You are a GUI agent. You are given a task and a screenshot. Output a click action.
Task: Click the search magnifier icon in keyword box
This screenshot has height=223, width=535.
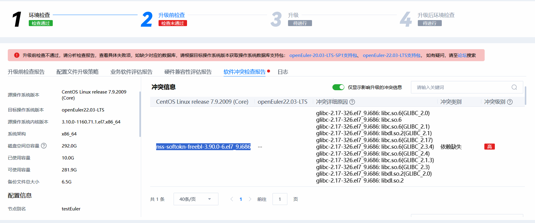(x=514, y=87)
